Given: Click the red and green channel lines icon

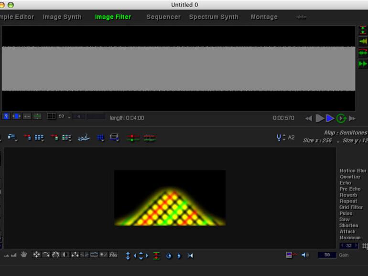Looking at the screenshot, I should (x=133, y=138).
